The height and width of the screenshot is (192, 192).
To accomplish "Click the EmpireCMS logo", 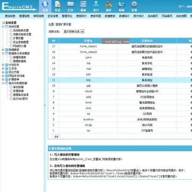I will pyautogui.click(x=19, y=6).
